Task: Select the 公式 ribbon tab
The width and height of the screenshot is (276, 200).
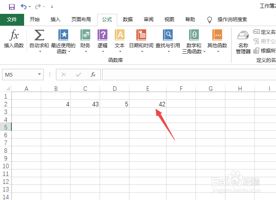Action: coord(107,19)
